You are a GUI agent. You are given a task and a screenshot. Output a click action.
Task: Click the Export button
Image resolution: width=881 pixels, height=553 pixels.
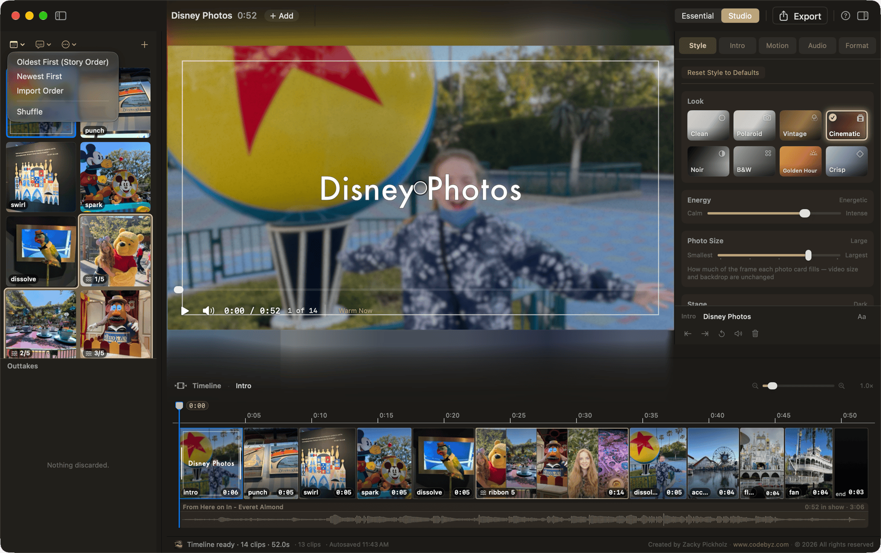click(800, 16)
